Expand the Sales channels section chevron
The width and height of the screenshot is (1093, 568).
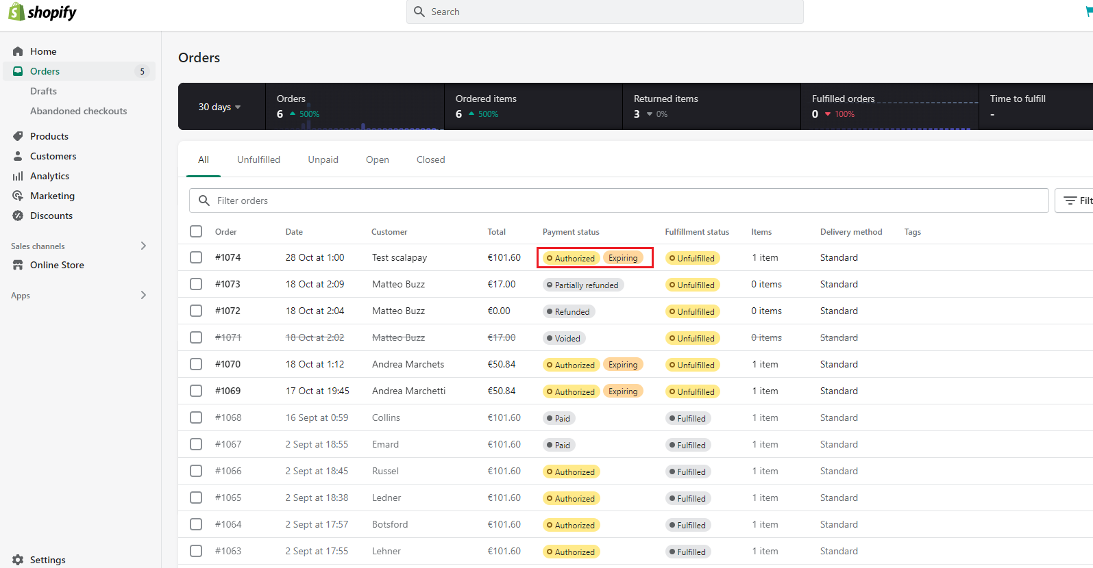tap(143, 246)
